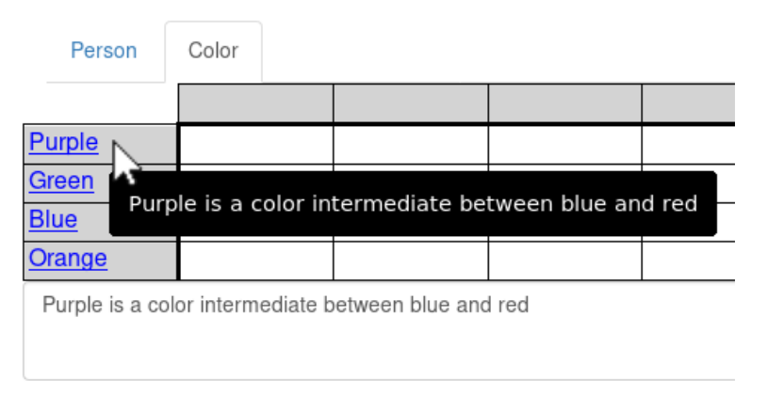Select the Color tab

[x=214, y=52]
